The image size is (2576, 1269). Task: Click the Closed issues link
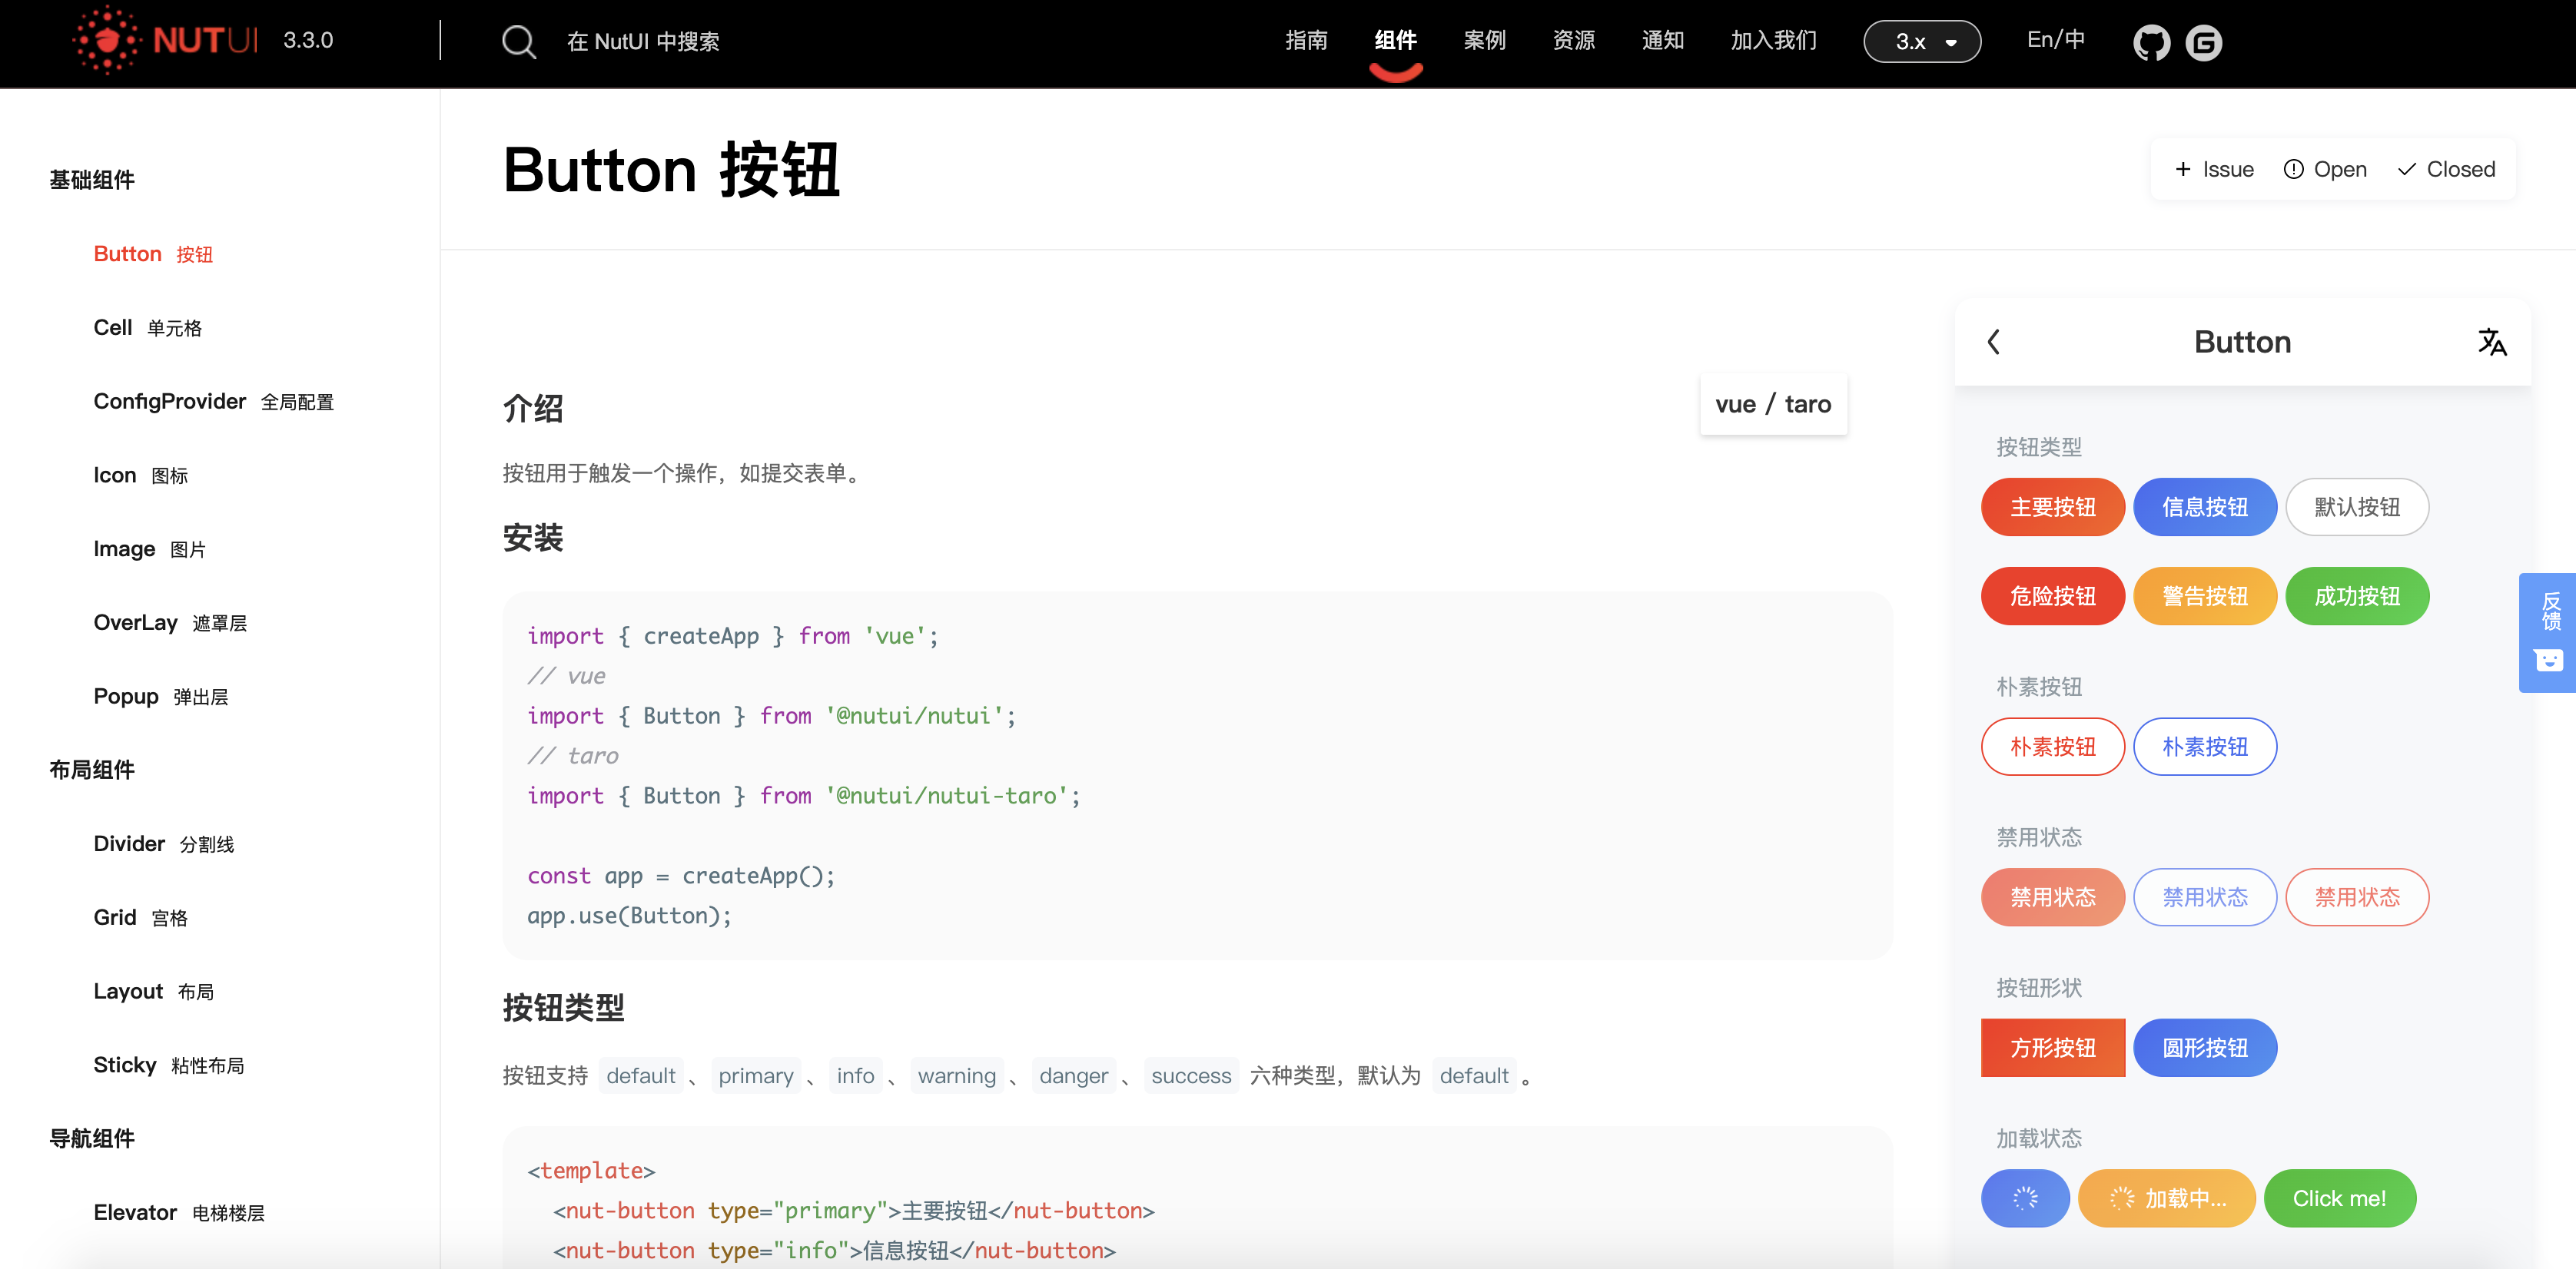[2446, 169]
